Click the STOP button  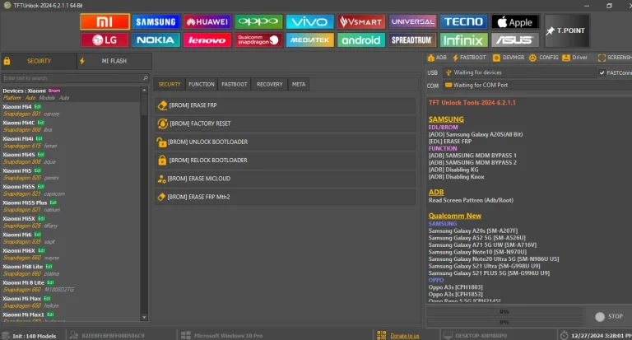(609, 315)
